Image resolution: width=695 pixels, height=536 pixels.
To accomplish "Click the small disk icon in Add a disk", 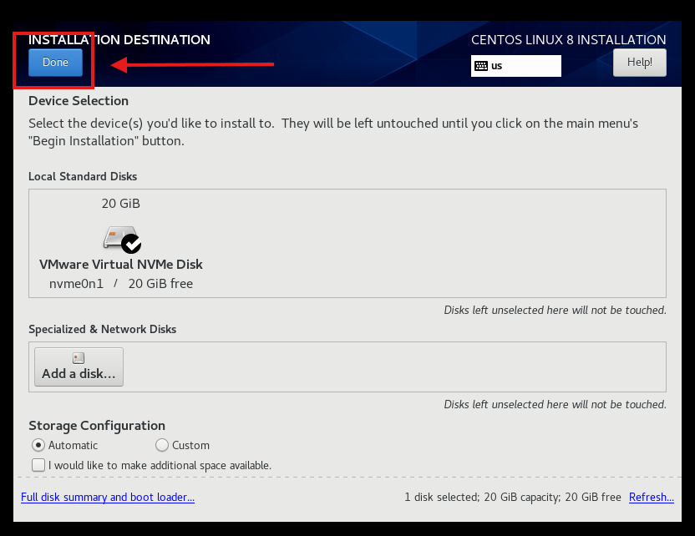I will (79, 358).
